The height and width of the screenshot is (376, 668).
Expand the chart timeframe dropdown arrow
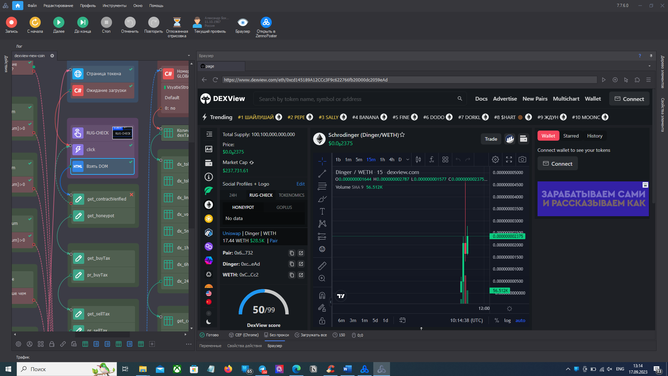point(408,159)
